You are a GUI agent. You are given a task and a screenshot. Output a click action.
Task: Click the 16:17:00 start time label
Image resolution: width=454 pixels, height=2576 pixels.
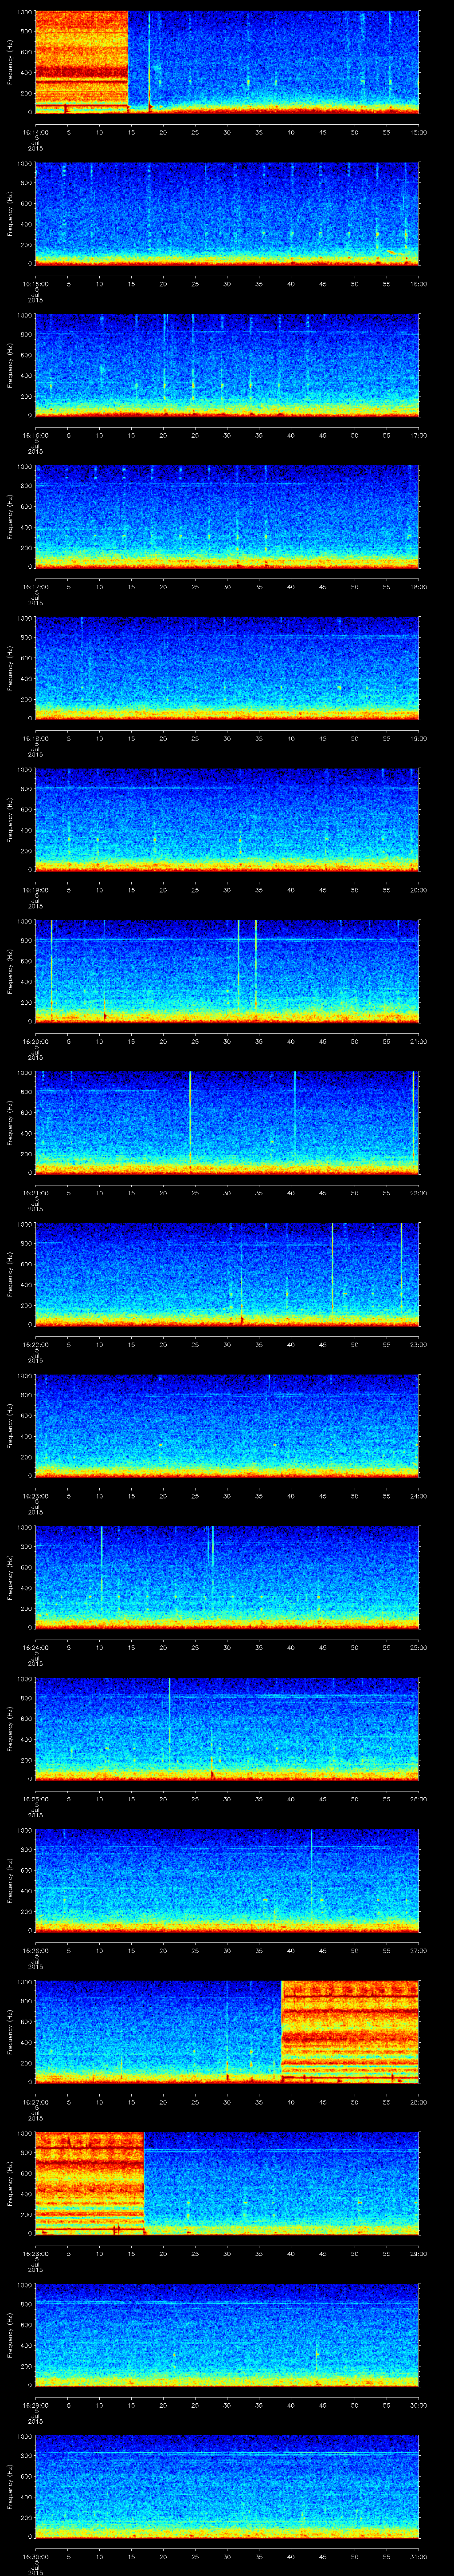[35, 587]
